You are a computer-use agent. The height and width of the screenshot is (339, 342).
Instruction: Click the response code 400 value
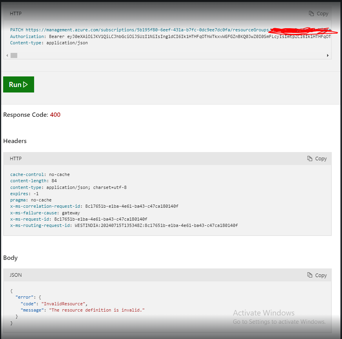(x=55, y=115)
